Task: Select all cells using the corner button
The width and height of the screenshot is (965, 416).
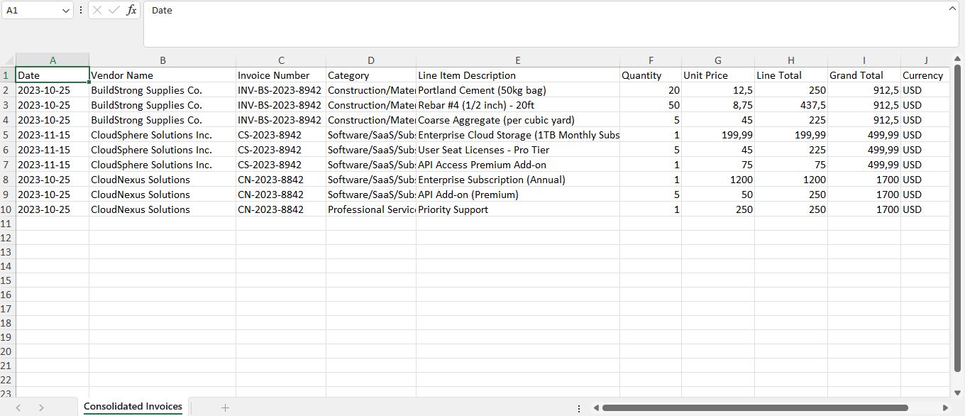Action: click(6, 60)
